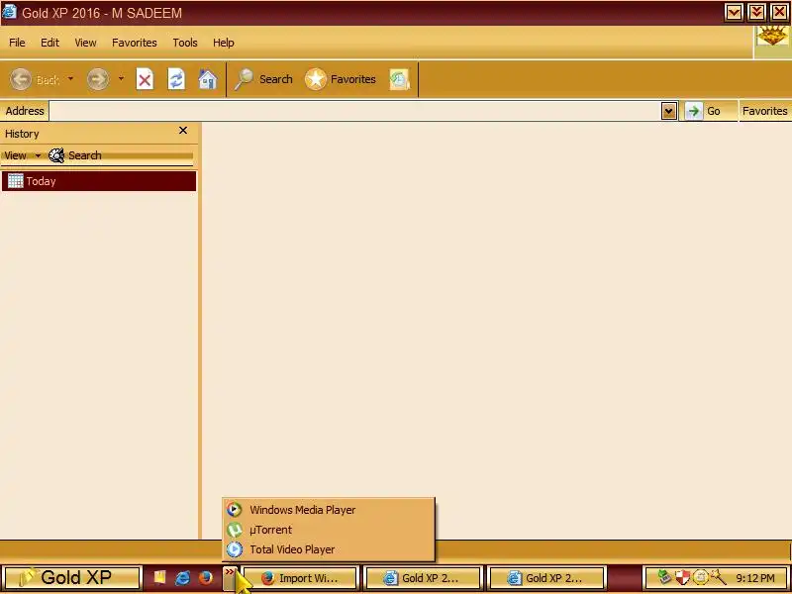Maximize the Gold XP 2016 window
Image resolution: width=792 pixels, height=594 pixels.
(756, 12)
